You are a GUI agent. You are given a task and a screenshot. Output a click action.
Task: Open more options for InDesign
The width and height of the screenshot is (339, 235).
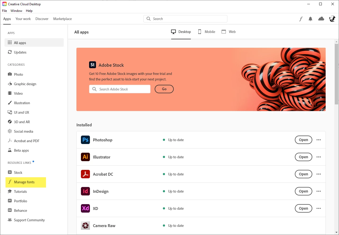pos(319,191)
